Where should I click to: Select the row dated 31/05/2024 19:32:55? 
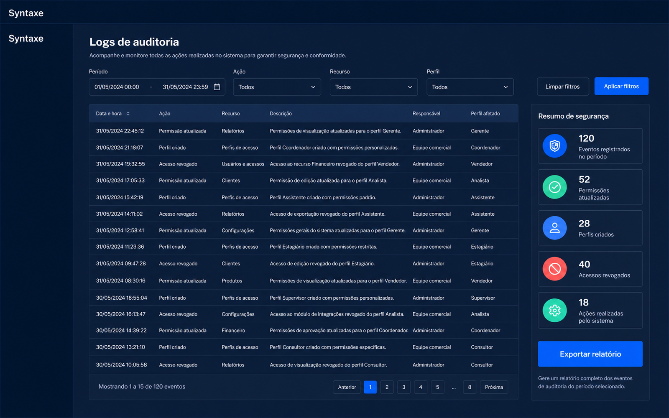point(304,164)
